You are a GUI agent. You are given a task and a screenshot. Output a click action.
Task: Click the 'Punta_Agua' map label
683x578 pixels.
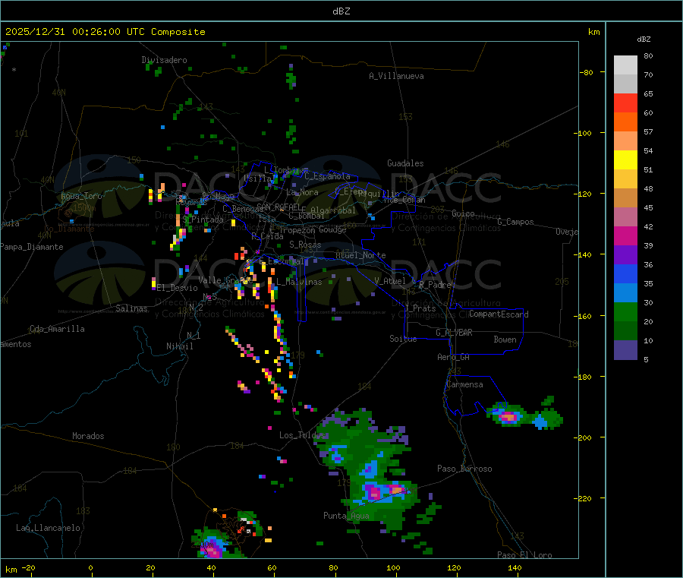coord(346,516)
